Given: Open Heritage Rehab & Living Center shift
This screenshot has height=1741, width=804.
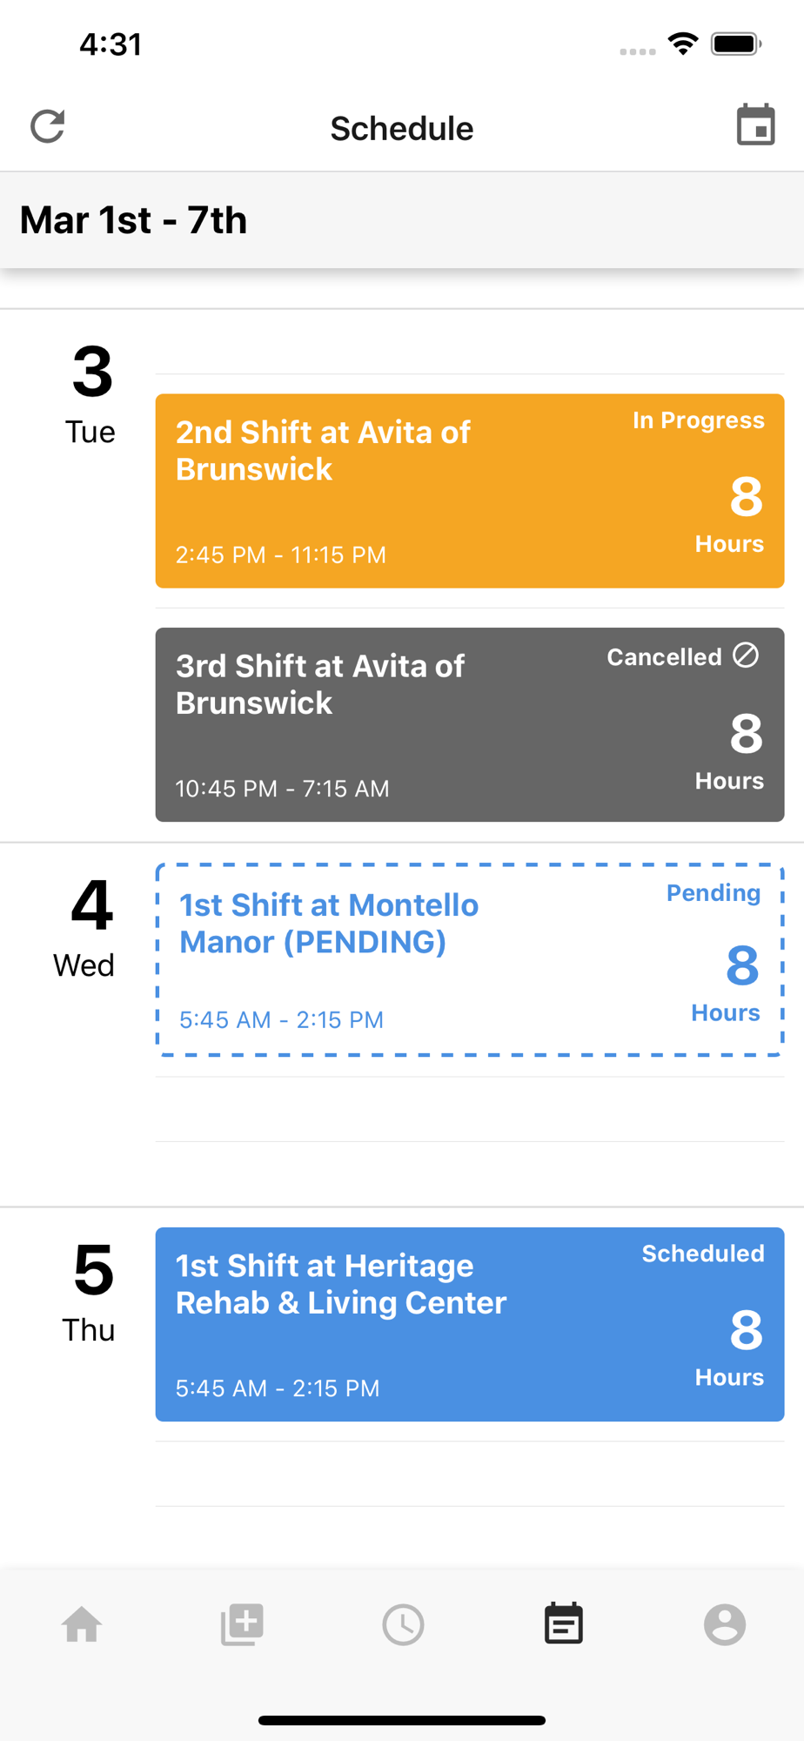Looking at the screenshot, I should point(470,1324).
